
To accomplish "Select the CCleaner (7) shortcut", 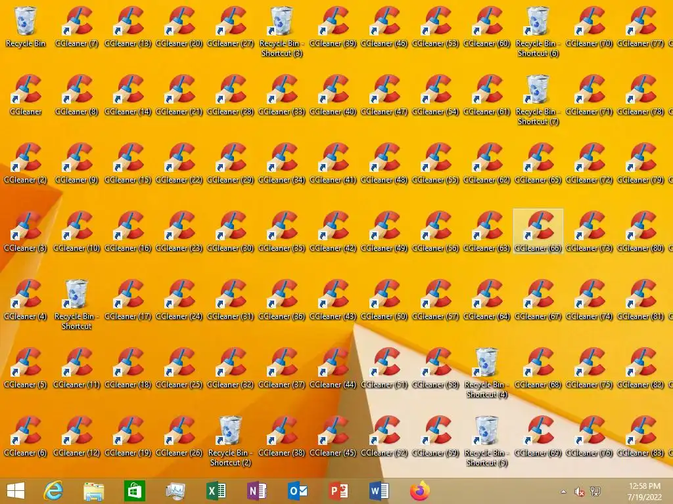I will point(76,26).
